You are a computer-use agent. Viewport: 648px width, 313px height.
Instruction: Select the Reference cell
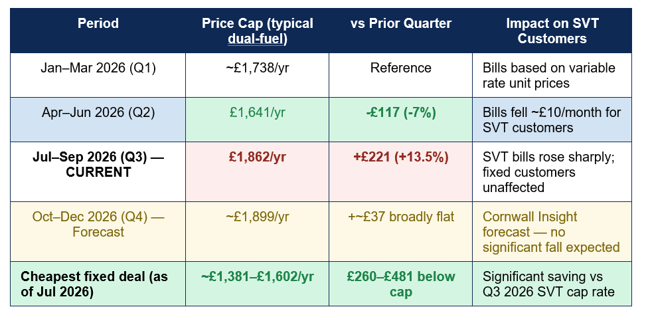(x=400, y=75)
